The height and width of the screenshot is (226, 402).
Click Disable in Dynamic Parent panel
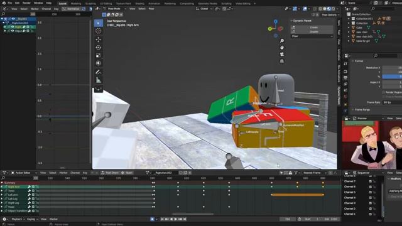(312, 32)
